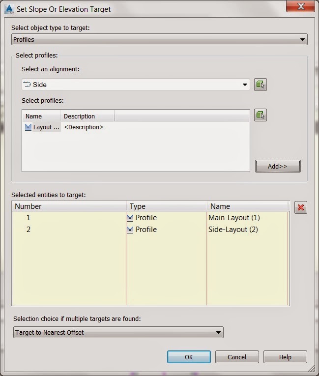The image size is (319, 376).
Task: Click the Number column header
Action: 69,206
